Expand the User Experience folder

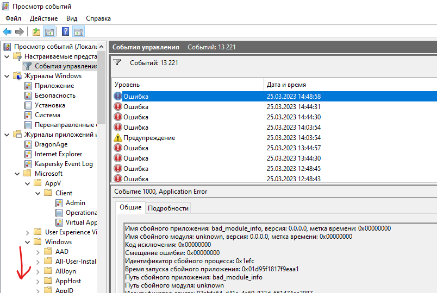(x=28, y=232)
